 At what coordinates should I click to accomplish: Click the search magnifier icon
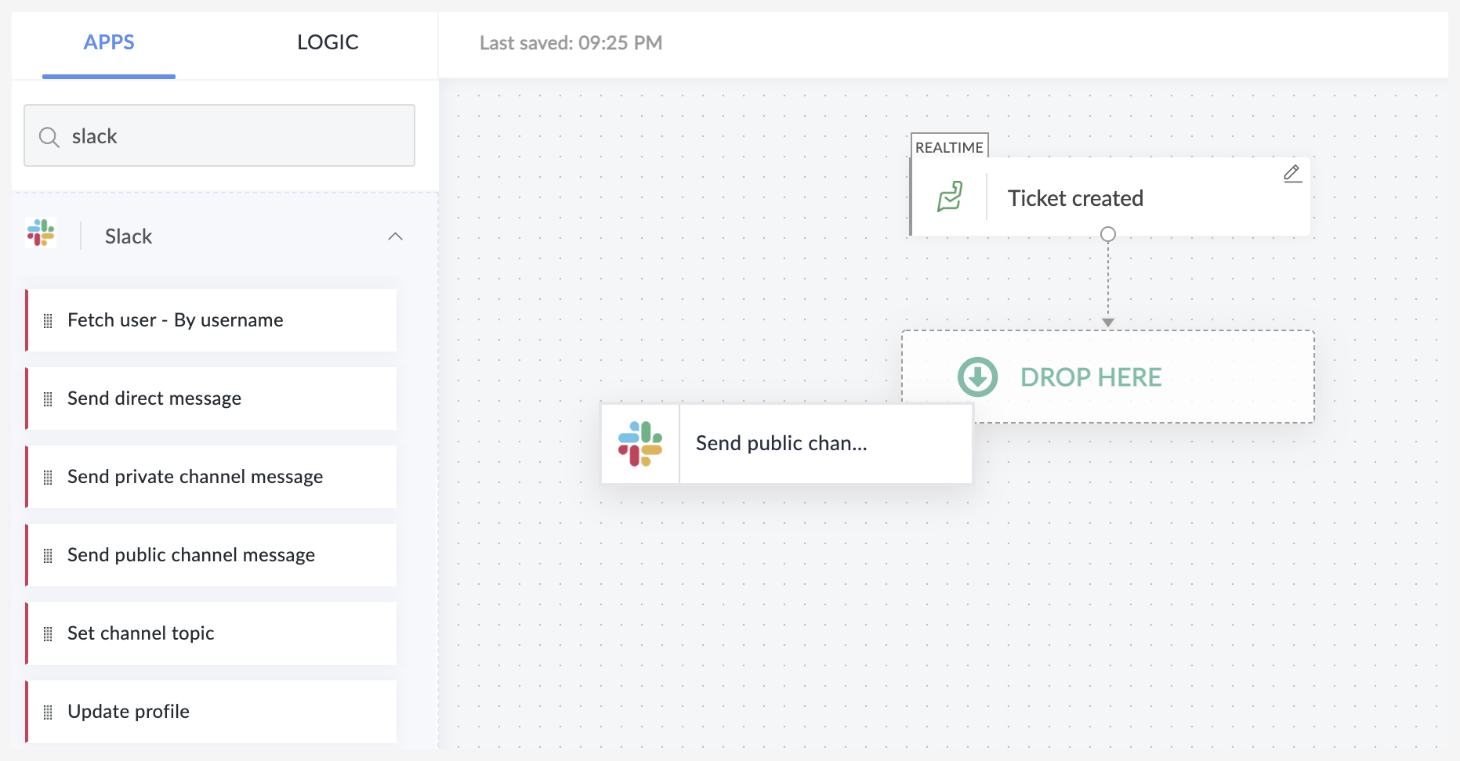coord(49,137)
